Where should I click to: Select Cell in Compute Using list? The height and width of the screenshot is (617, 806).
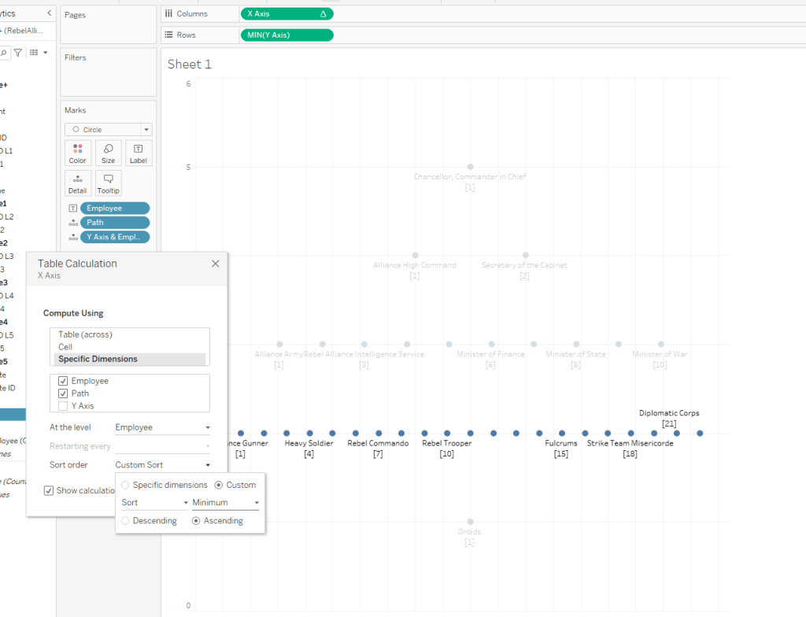pos(66,346)
